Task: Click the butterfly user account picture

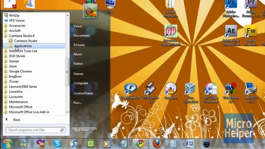Action: 90,11
